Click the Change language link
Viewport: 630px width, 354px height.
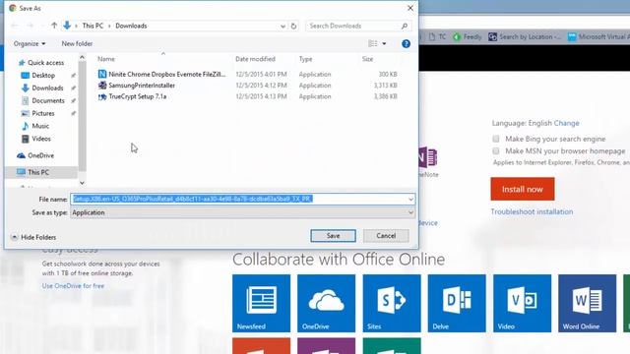tap(567, 123)
